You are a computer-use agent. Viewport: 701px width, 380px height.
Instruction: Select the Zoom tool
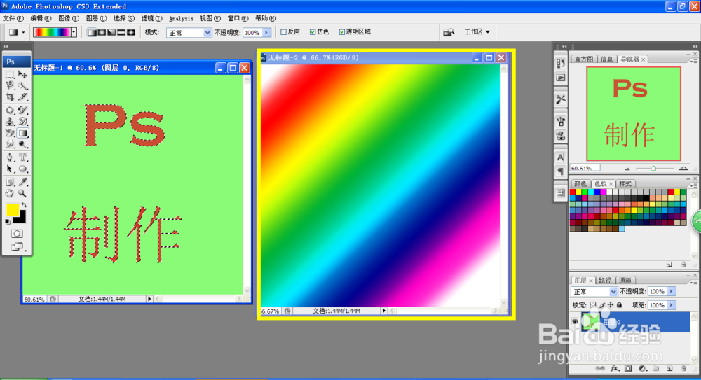[22, 193]
